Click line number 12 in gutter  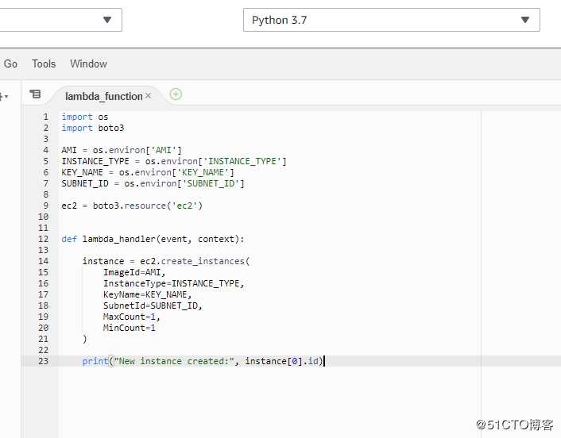pos(43,239)
